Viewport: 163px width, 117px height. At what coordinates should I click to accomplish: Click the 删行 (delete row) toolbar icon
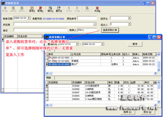pos(59,9)
